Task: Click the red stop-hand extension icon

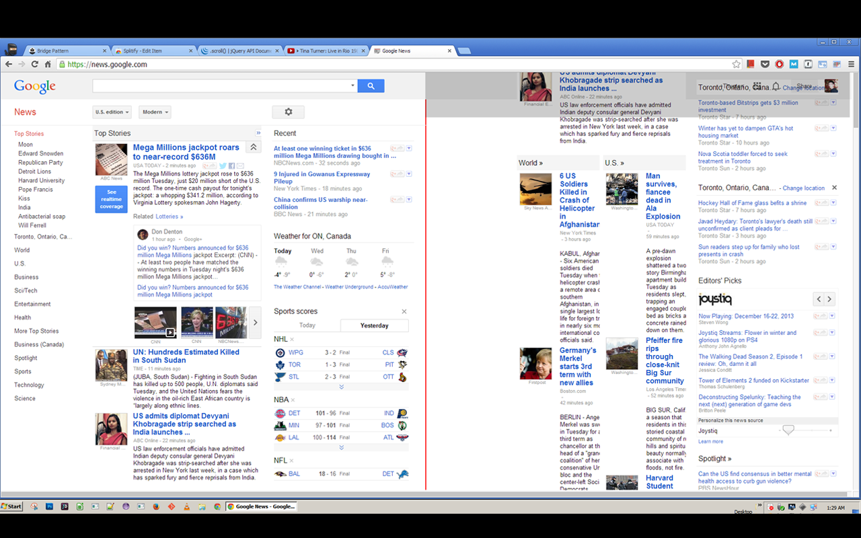Action: 779,65
